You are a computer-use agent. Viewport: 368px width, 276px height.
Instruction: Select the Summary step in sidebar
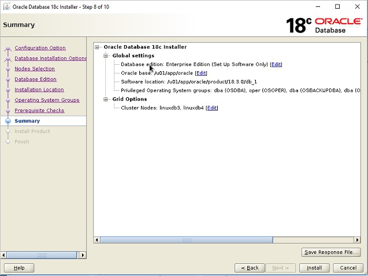click(27, 121)
